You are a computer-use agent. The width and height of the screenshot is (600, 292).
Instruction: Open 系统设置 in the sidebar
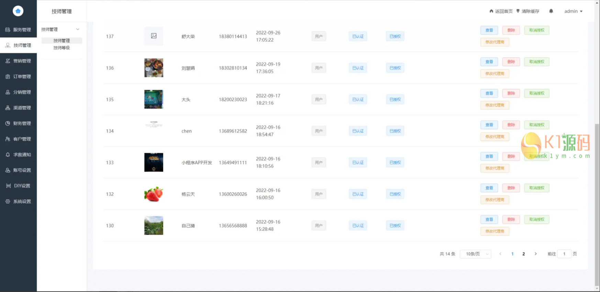pos(18,201)
